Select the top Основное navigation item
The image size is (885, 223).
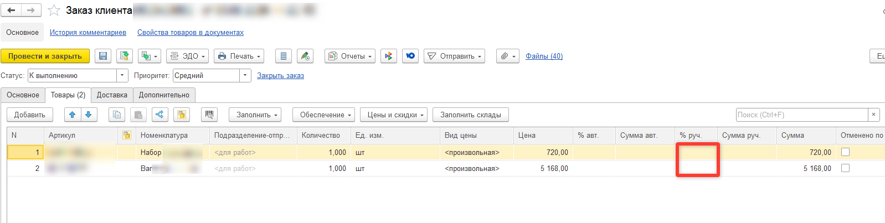click(x=22, y=32)
